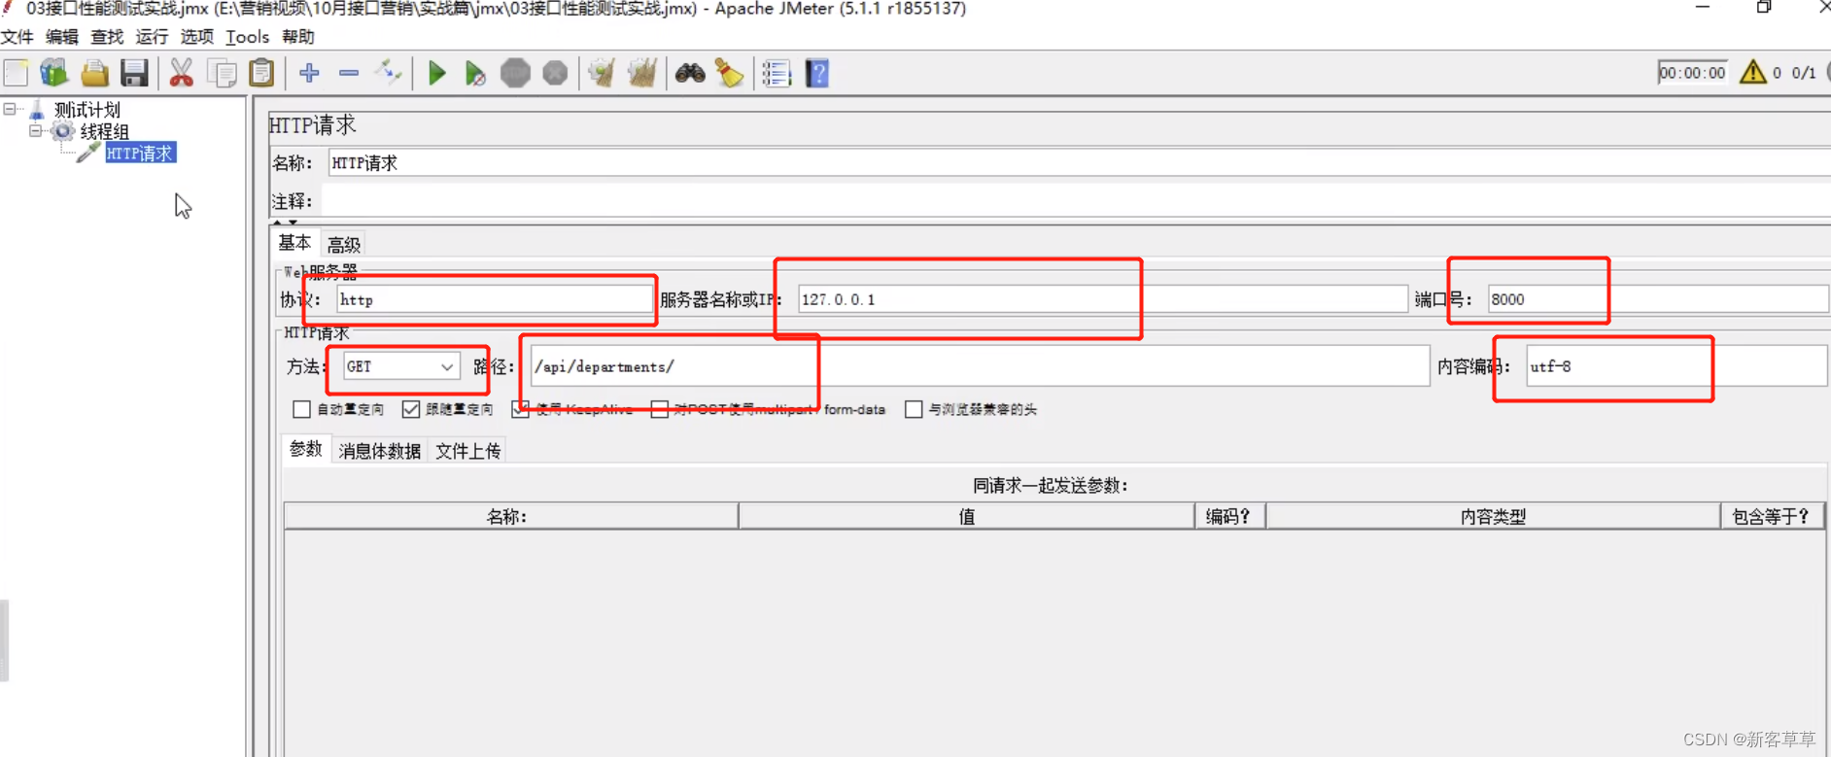Click the blue plus Expand All icon
This screenshot has width=1831, height=757.
pos(309,73)
